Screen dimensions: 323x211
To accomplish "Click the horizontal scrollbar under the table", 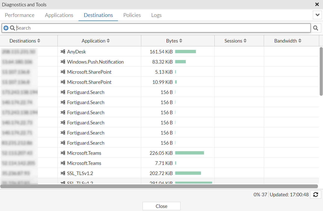I will pos(159,186).
